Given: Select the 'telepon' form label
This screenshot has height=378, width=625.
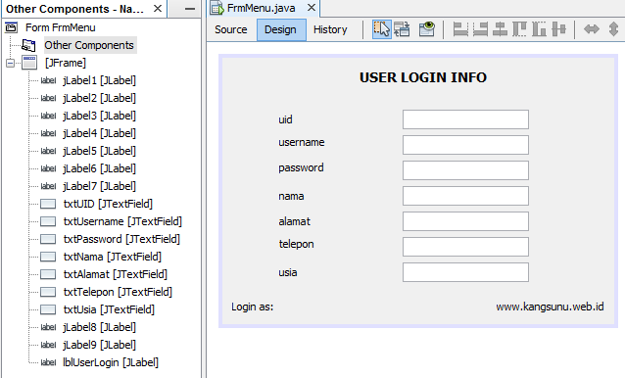Looking at the screenshot, I should pos(296,244).
